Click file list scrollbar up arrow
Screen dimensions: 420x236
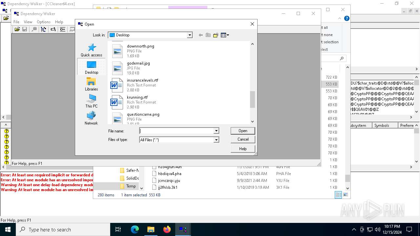[252, 44]
